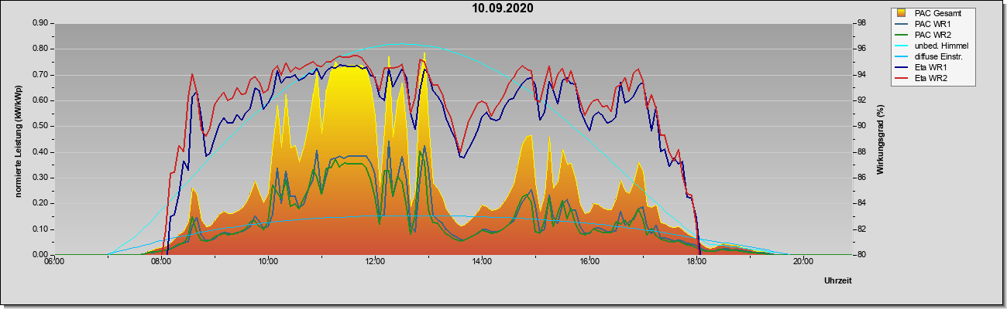Click the 06:00 tick on time axis
The image size is (1007, 309).
click(x=54, y=261)
